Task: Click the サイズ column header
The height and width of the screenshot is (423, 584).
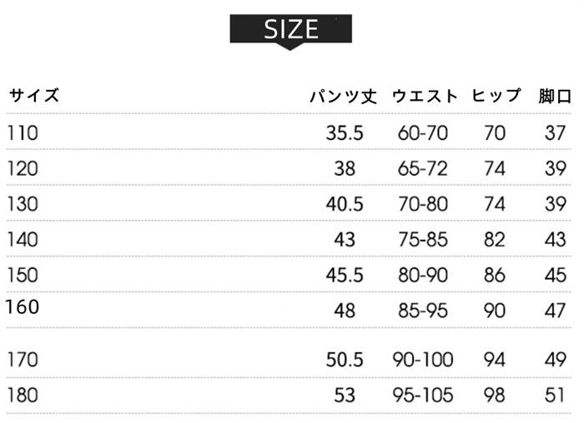Action: [34, 95]
